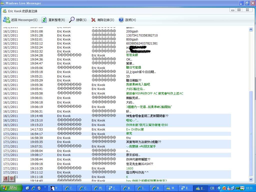Click the 21:47 tray icon

click(x=242, y=188)
